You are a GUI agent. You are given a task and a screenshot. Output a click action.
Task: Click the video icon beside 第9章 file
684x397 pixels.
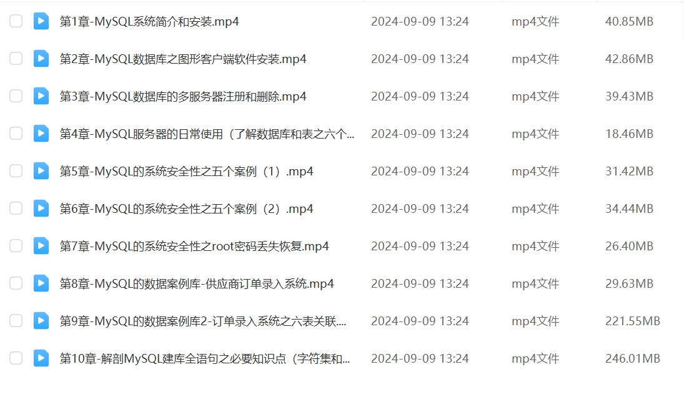(x=41, y=321)
